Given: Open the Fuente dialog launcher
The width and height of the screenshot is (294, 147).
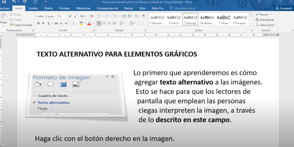Looking at the screenshot, I should pyautogui.click(x=93, y=30).
